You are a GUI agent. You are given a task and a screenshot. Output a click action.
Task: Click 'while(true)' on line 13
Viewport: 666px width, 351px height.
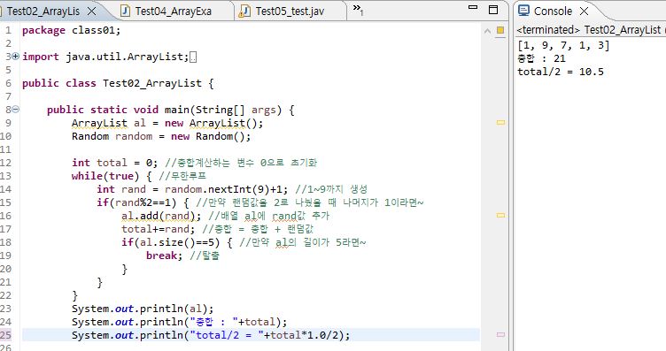pos(105,176)
